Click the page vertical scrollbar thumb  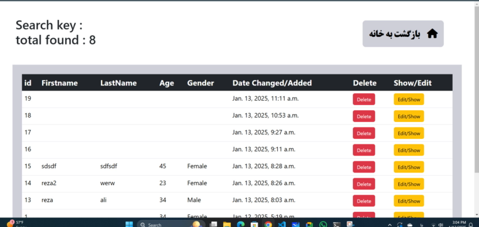pyautogui.click(x=476, y=88)
